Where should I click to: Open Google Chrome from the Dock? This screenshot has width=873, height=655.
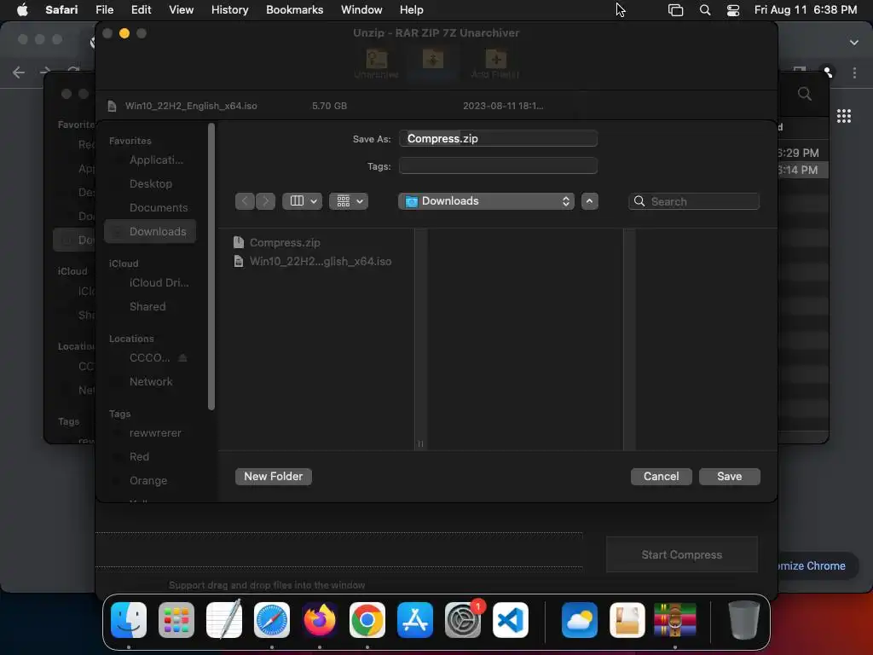(x=367, y=620)
